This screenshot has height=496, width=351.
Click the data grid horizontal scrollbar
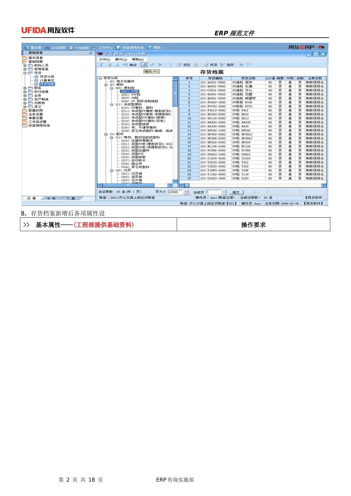[253, 185]
